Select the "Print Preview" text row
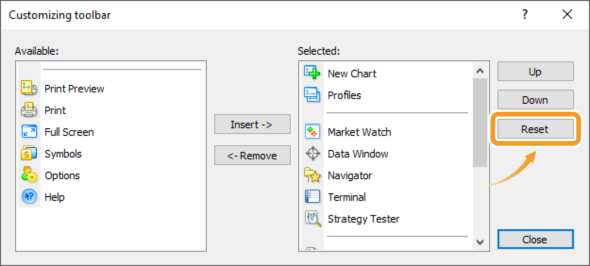 coord(75,89)
